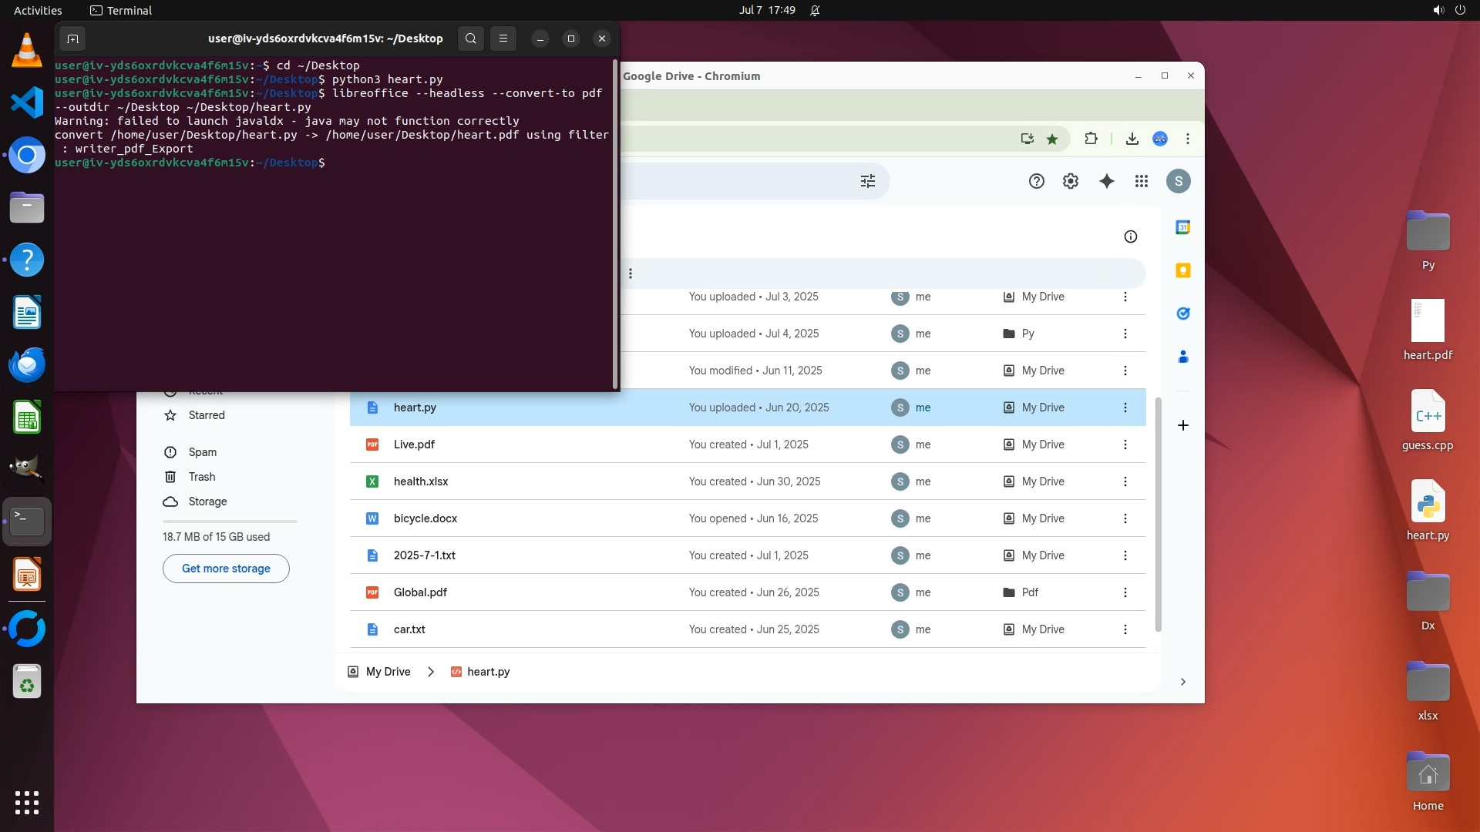1480x832 pixels.
Task: Open more actions for Live.pdf row
Action: coord(1125,445)
